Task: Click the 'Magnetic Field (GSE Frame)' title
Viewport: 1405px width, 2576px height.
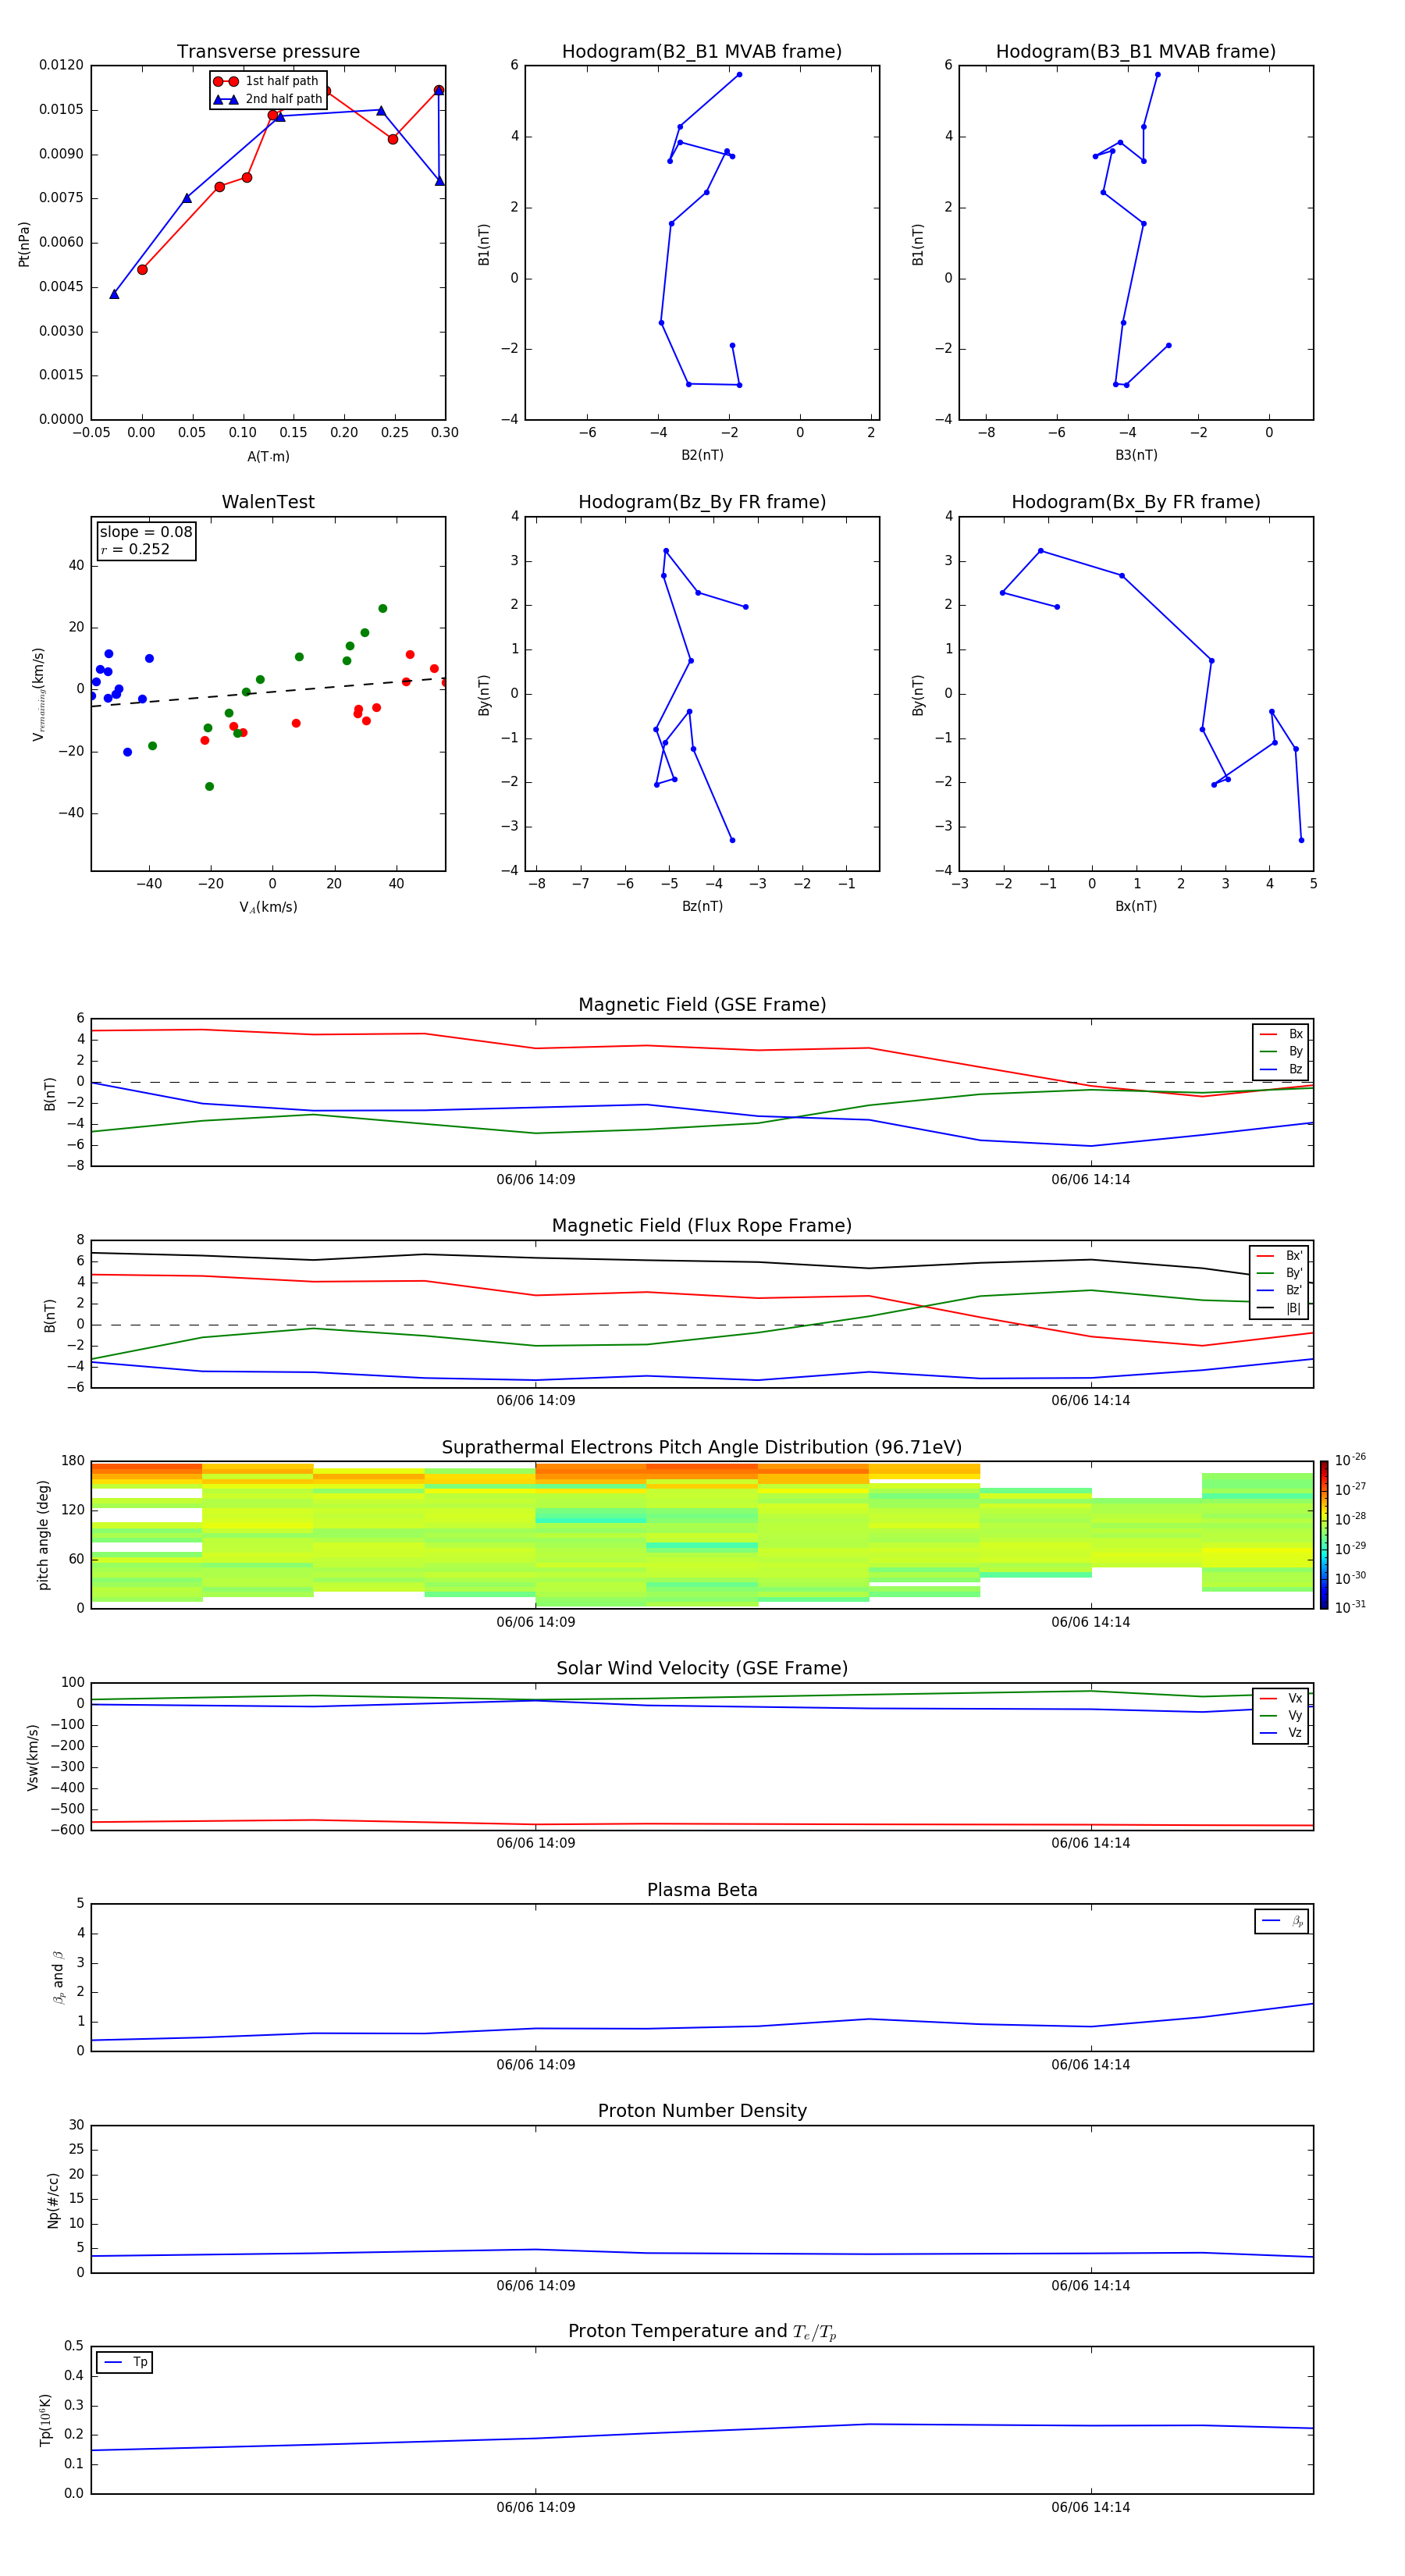Action: (x=702, y=1005)
